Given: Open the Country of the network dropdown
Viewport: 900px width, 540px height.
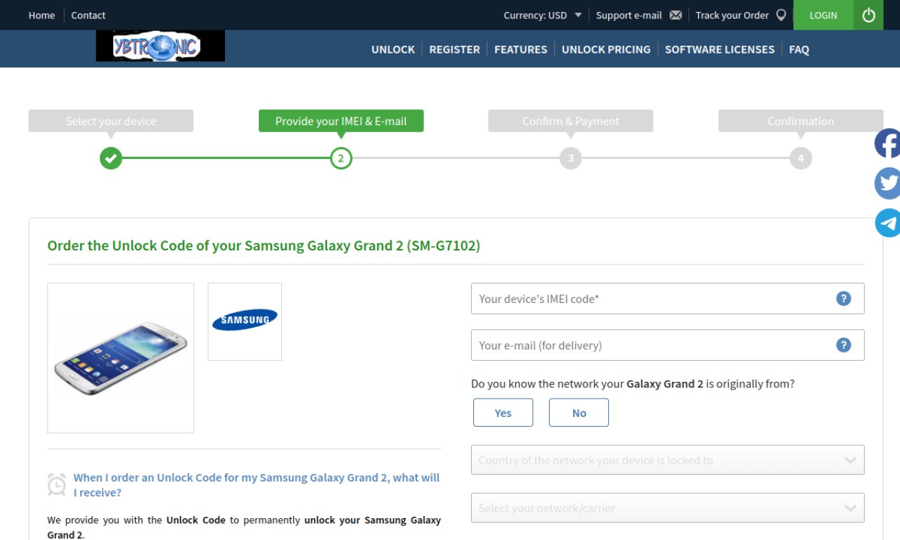Looking at the screenshot, I should (667, 460).
